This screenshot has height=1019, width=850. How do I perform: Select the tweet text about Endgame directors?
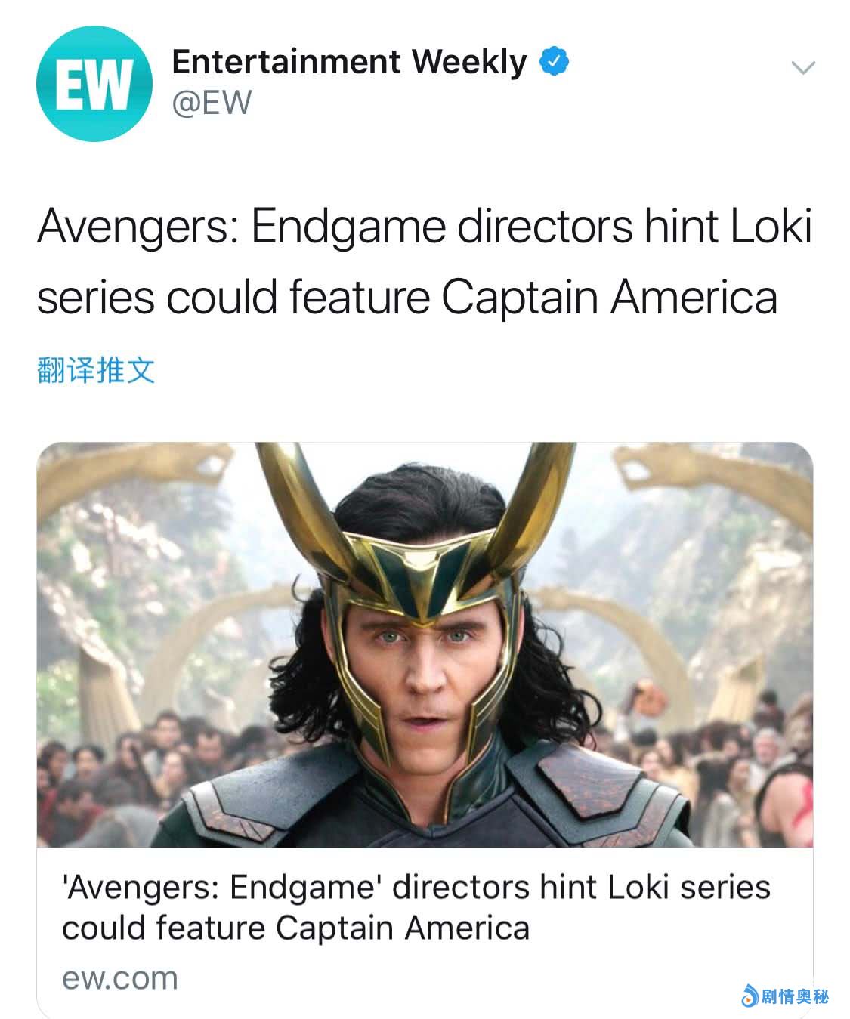click(424, 261)
